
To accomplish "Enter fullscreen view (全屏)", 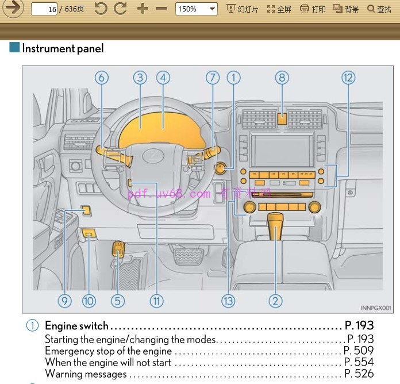I will 279,9.
